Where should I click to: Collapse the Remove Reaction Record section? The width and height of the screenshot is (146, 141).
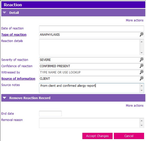pos(4,98)
